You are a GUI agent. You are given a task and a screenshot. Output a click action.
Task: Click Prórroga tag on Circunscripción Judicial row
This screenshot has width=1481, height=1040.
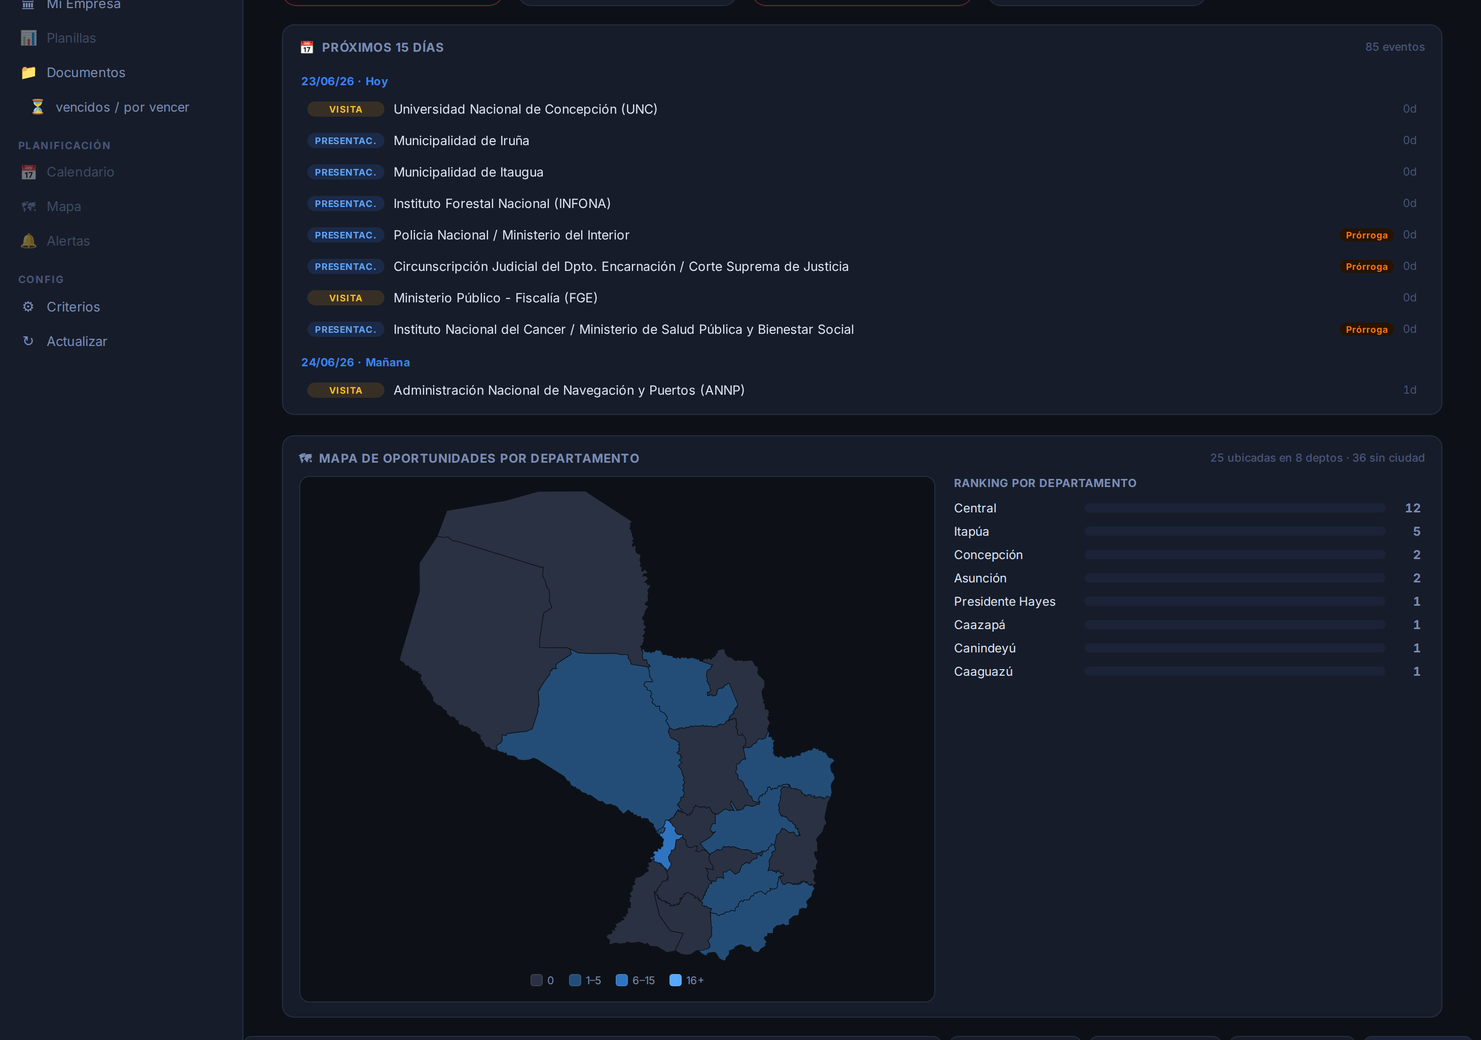coord(1366,266)
